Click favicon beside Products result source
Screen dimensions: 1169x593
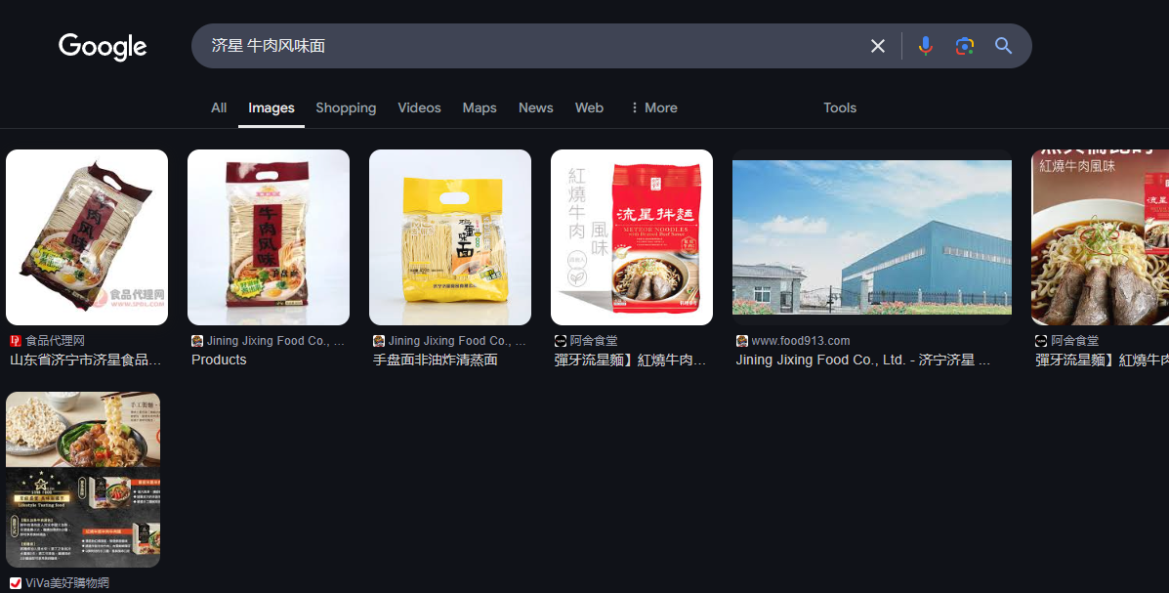(197, 341)
